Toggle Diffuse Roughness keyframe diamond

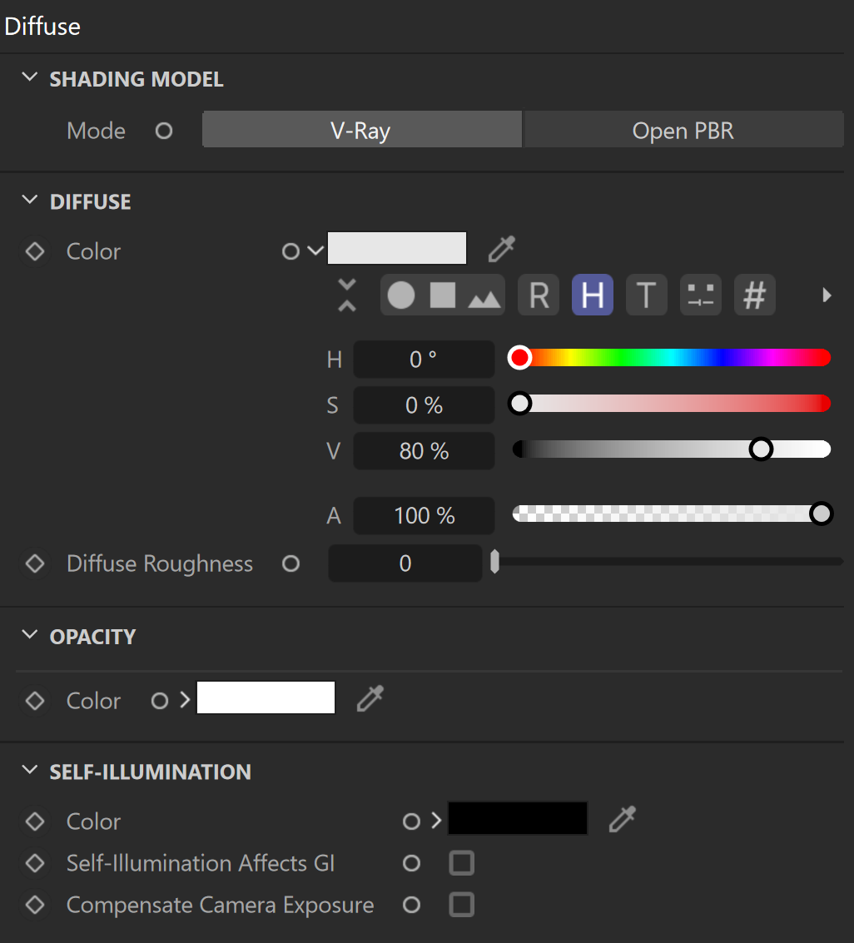tap(35, 563)
